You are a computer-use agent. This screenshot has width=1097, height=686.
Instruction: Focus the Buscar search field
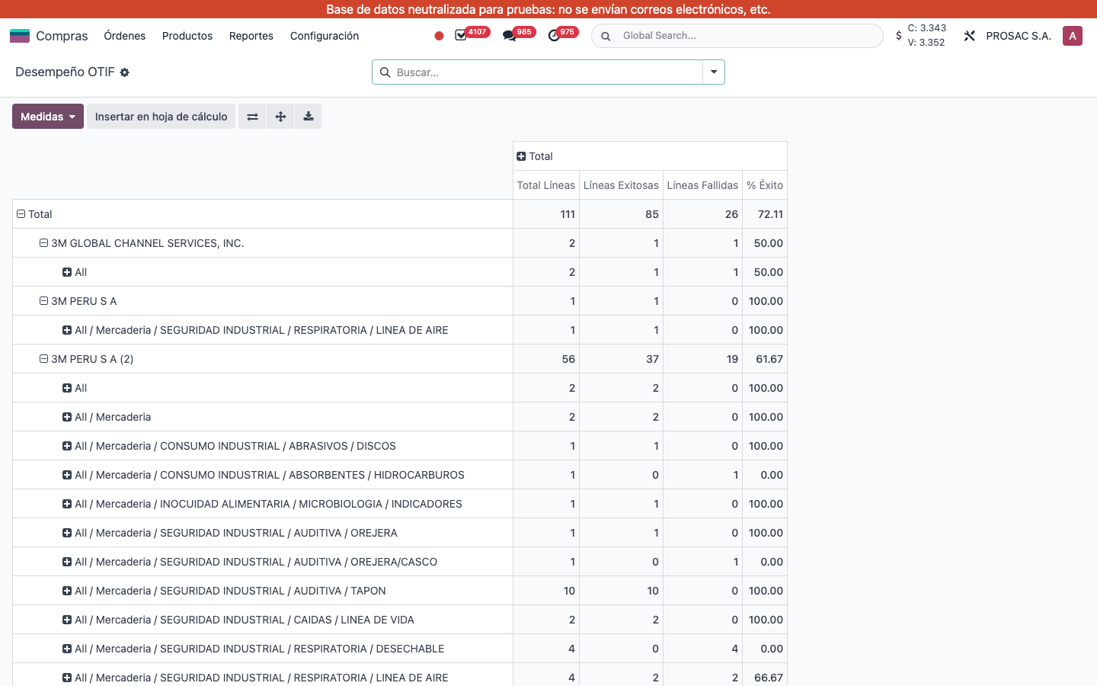pos(547,72)
